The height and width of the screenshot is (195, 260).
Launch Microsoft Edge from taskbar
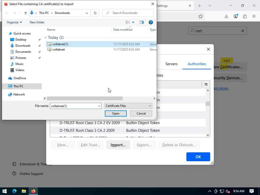point(14,191)
